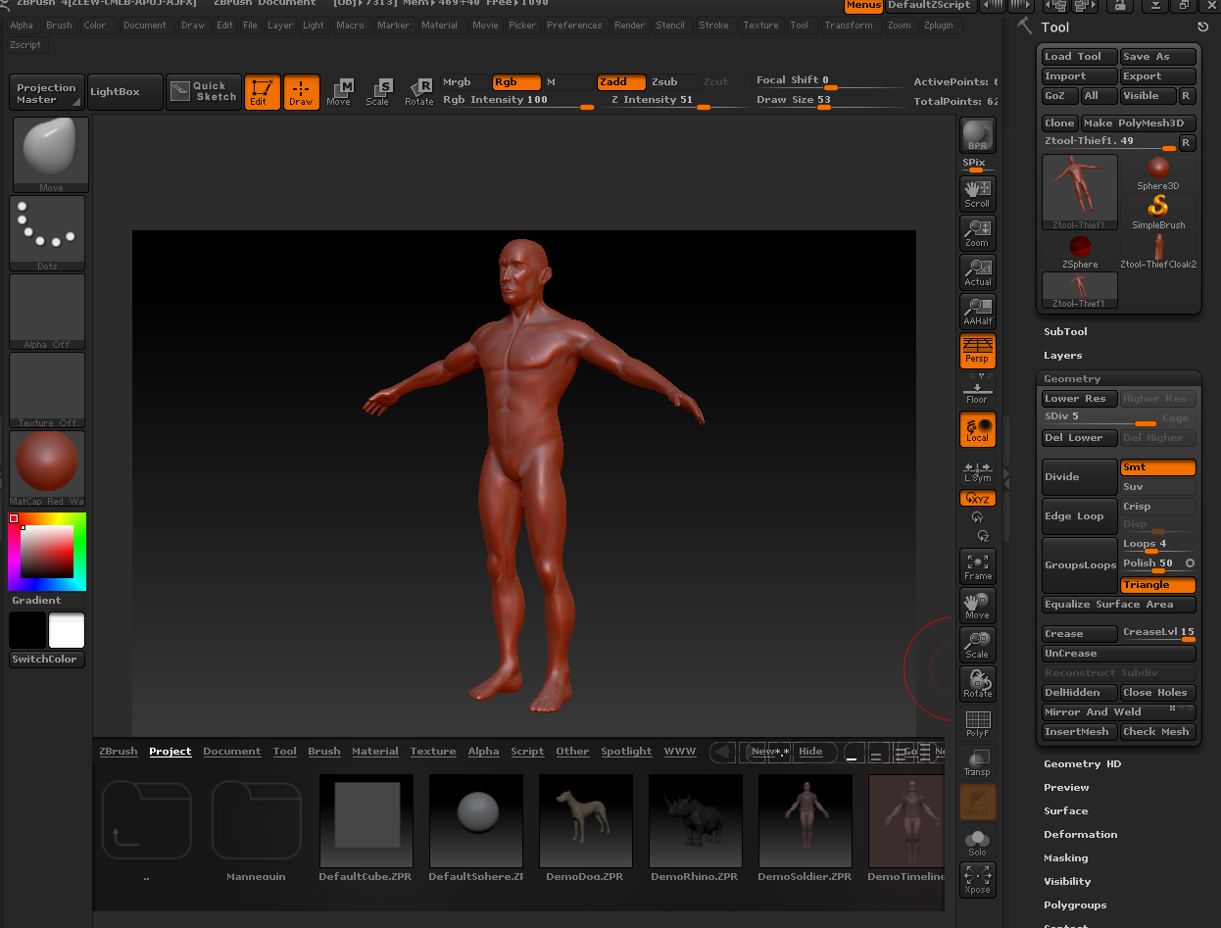
Task: Click the Zoom canvas navigation icon
Action: (978, 233)
